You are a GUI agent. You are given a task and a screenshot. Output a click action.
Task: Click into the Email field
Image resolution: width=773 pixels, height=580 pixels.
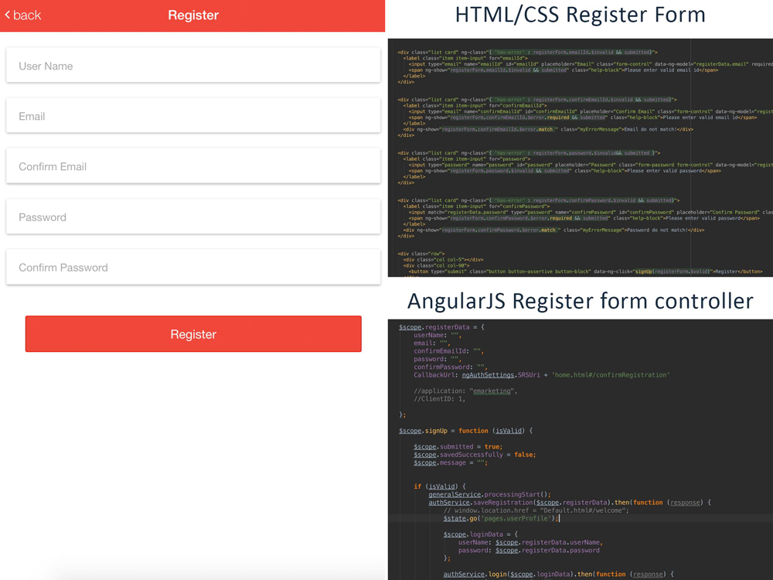pyautogui.click(x=193, y=116)
